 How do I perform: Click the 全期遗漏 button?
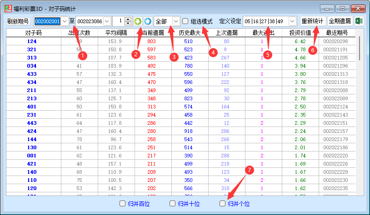[x=340, y=21]
